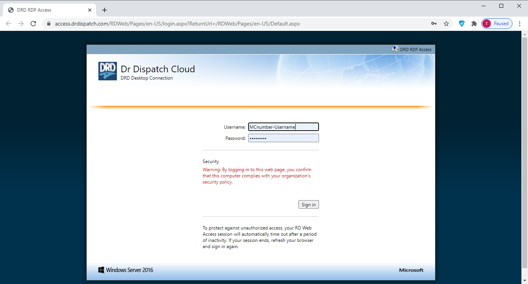Open Chrome's three-dot menu

point(519,24)
